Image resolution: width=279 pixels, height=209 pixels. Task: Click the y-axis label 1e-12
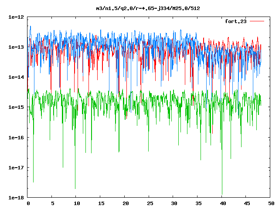click(x=16, y=17)
